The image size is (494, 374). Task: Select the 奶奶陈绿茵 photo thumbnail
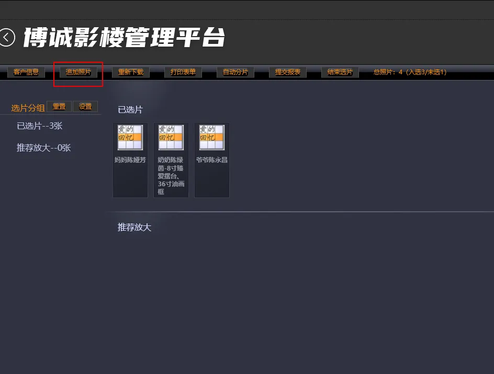click(x=171, y=138)
